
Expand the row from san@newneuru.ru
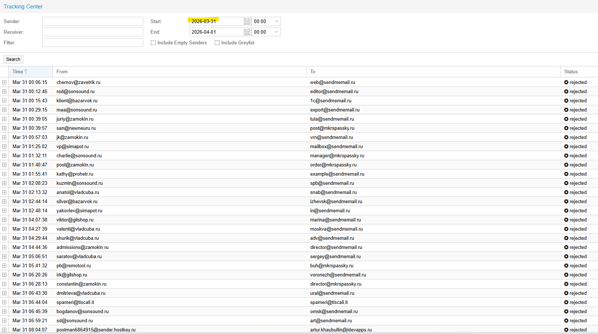pos(4,128)
